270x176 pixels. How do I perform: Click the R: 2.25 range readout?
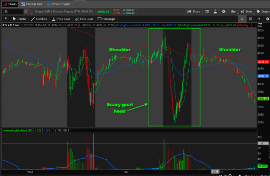coord(109,25)
